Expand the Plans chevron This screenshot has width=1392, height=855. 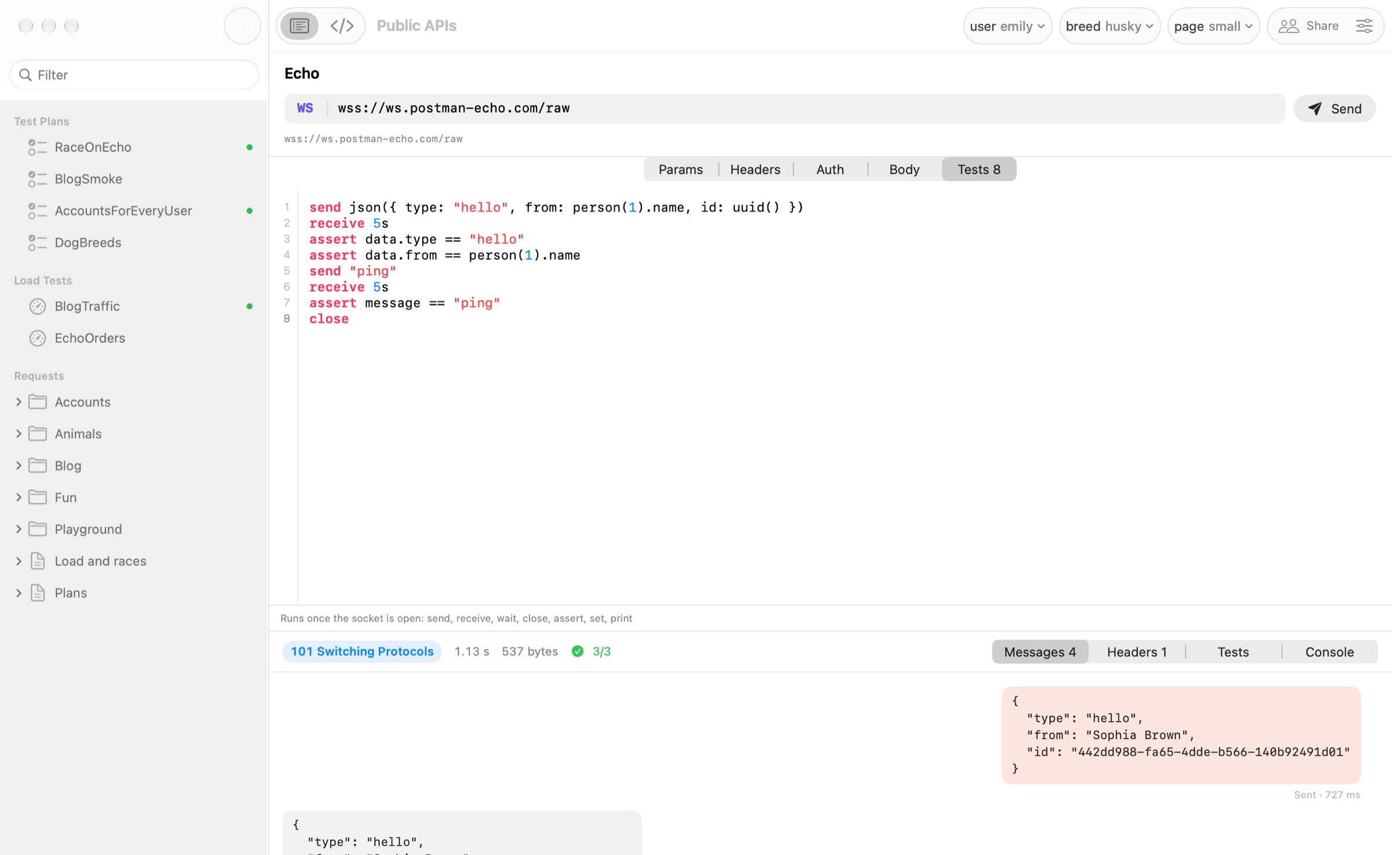pyautogui.click(x=19, y=593)
